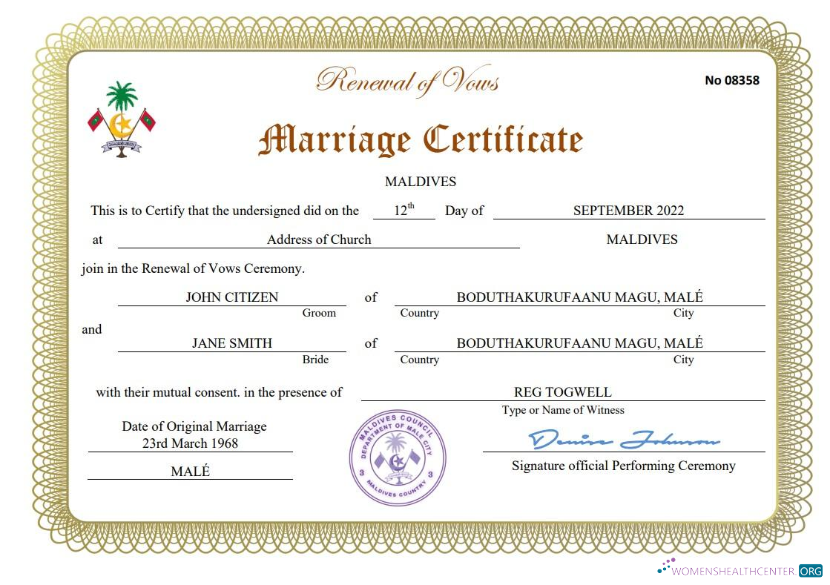This screenshot has width=830, height=585.
Task: Click the witness name REG TOGWELL
Action: tap(564, 391)
